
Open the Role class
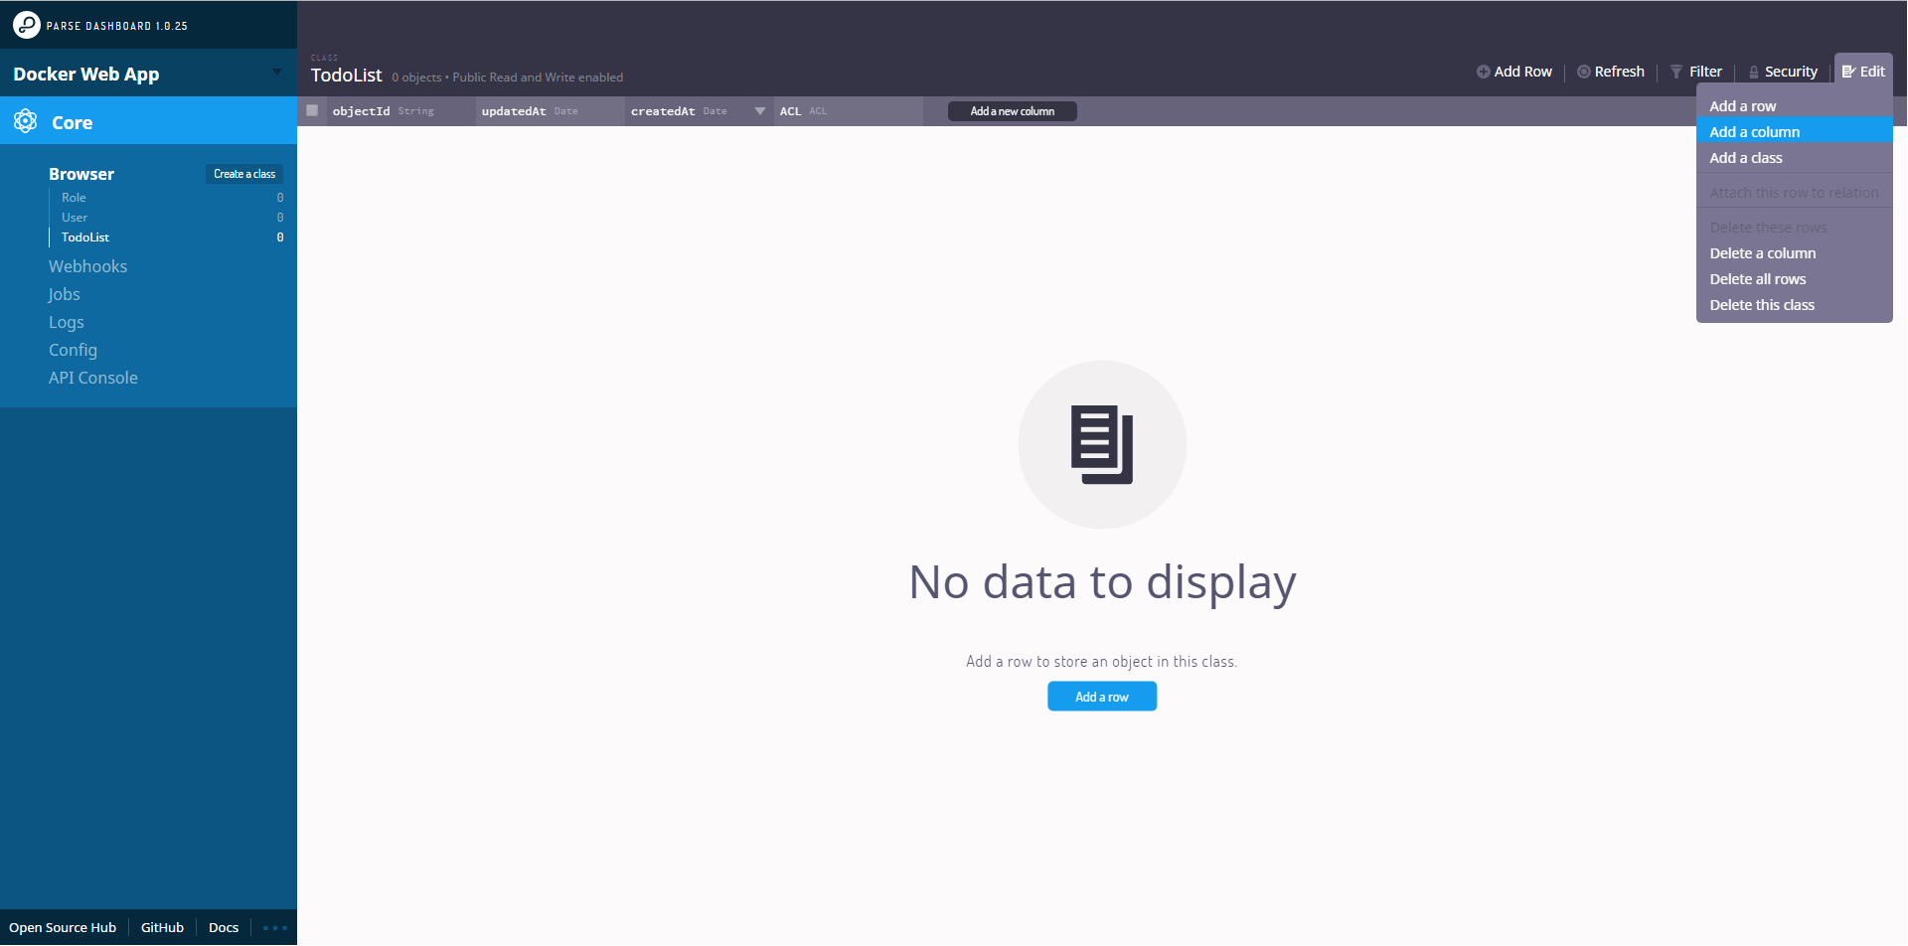click(x=74, y=198)
